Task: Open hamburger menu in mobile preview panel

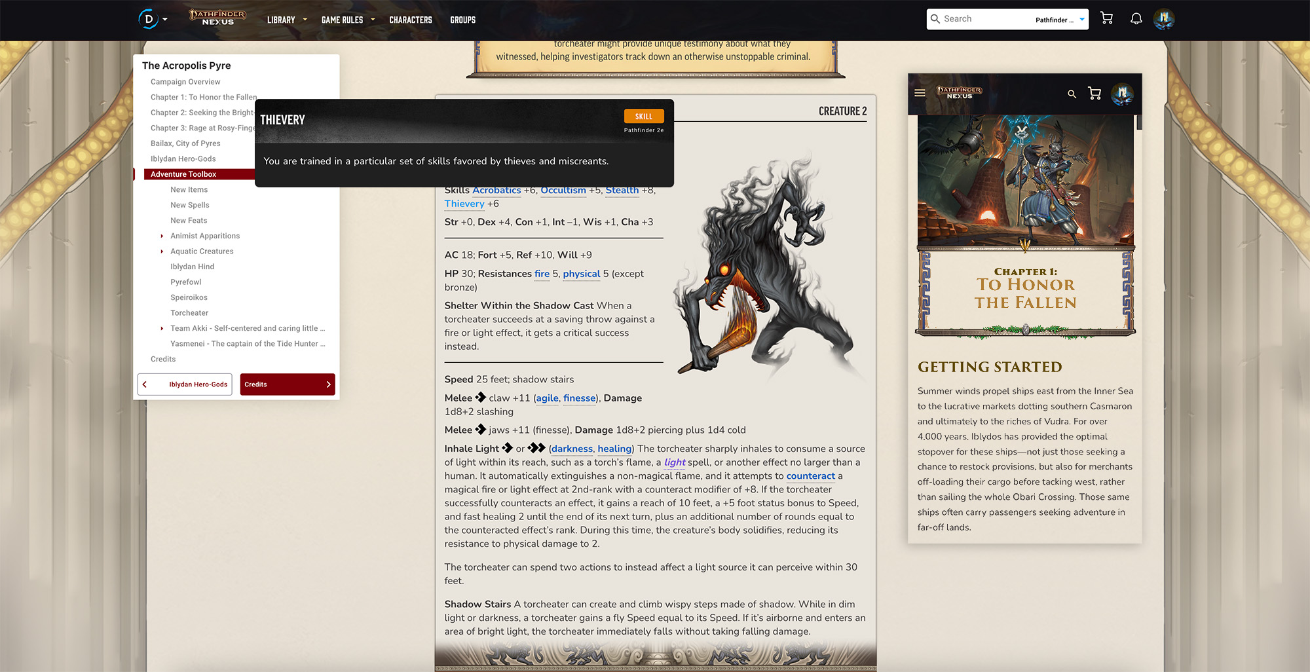Action: coord(920,93)
